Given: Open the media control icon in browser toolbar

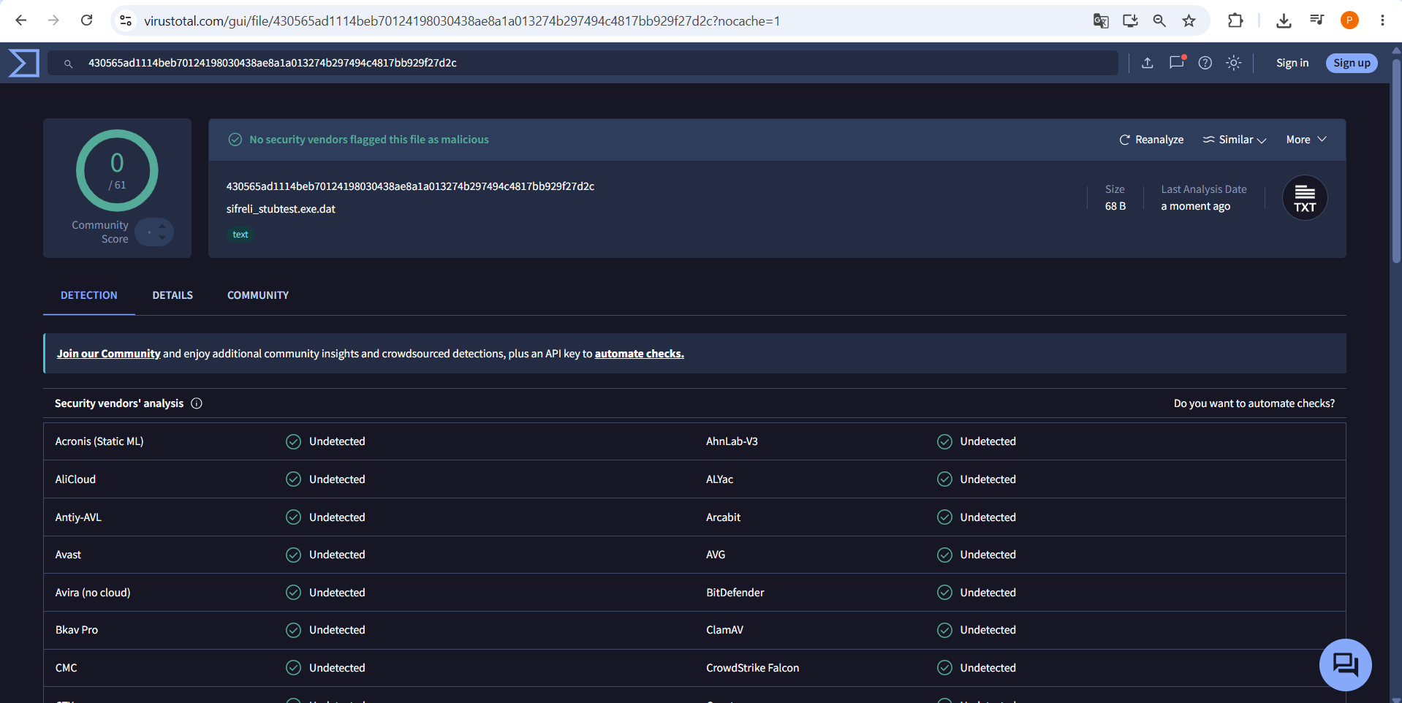Looking at the screenshot, I should 1316,20.
